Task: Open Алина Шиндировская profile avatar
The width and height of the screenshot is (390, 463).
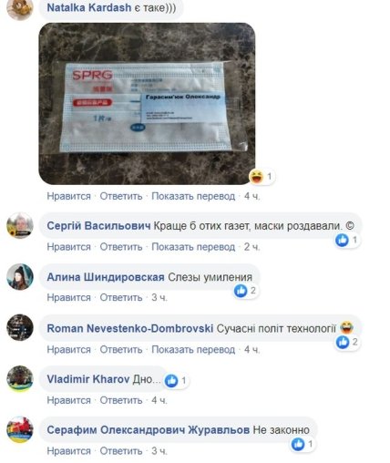Action: (20, 276)
